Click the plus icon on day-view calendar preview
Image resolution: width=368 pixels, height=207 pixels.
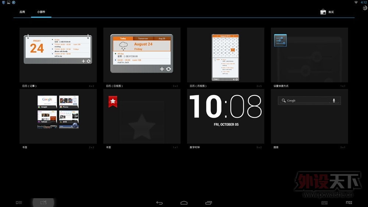point(162,69)
